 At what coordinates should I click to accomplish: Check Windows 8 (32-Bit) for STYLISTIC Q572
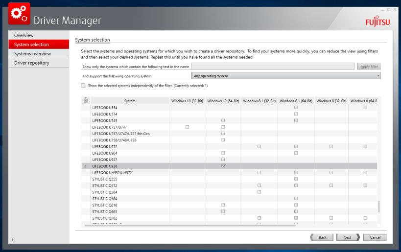(331, 185)
